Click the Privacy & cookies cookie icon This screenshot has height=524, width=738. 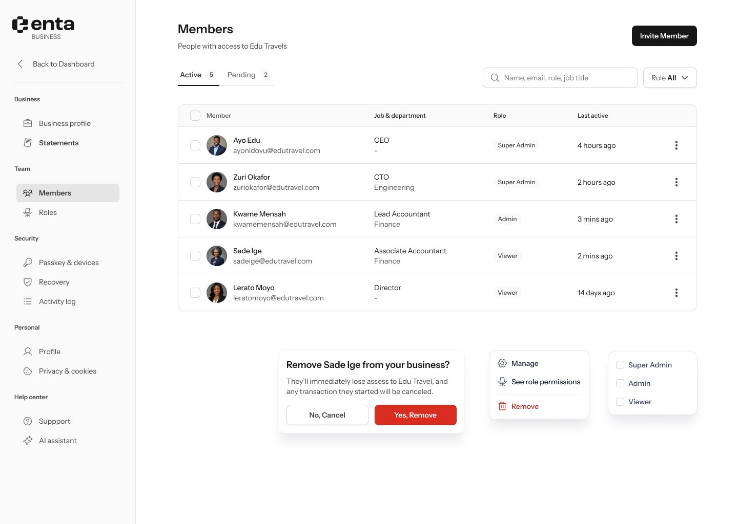(28, 371)
